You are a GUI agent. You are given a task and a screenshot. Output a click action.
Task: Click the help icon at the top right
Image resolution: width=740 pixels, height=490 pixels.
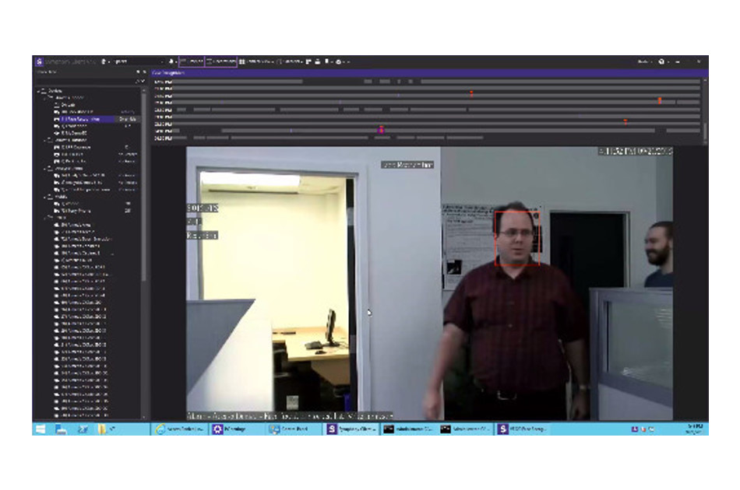tap(661, 61)
